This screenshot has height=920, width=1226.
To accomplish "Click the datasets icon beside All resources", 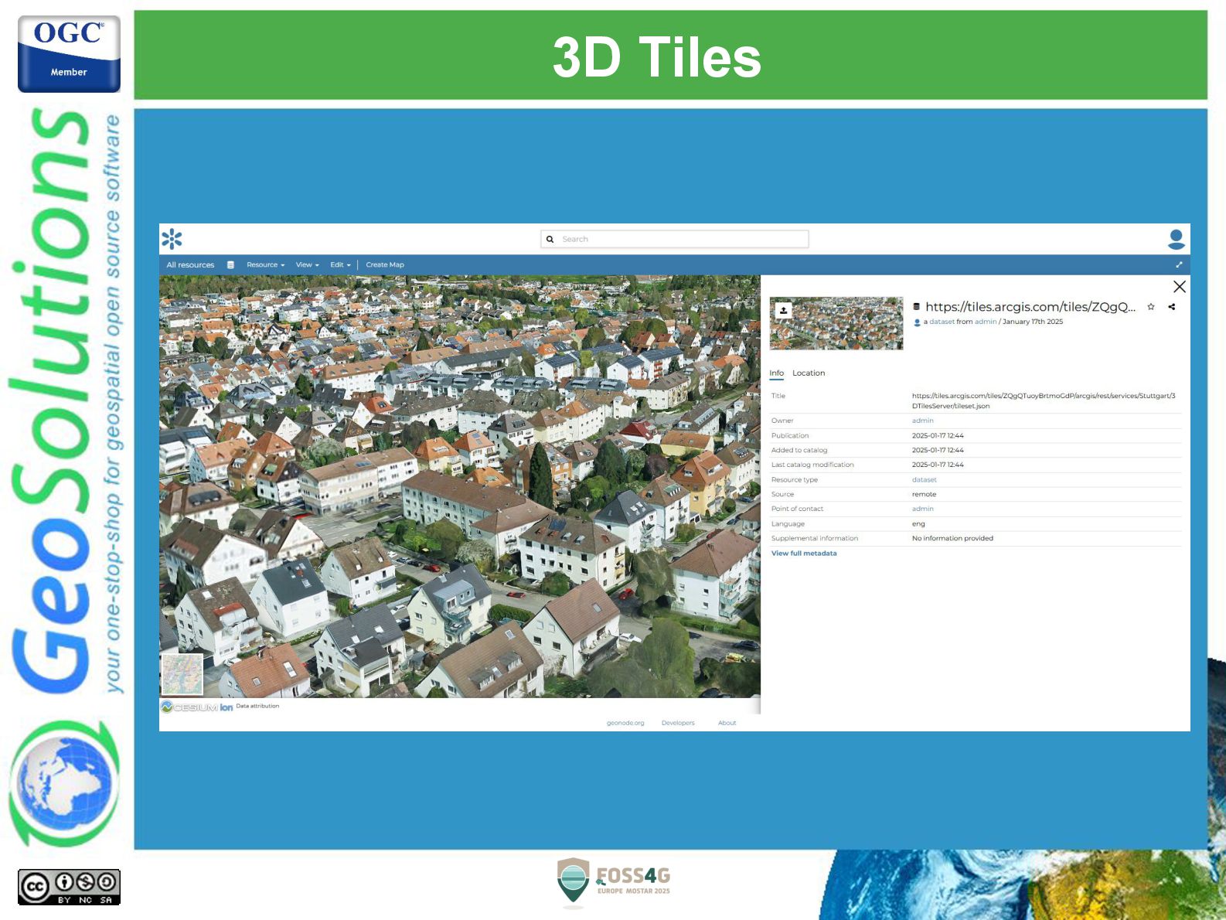I will coord(230,264).
